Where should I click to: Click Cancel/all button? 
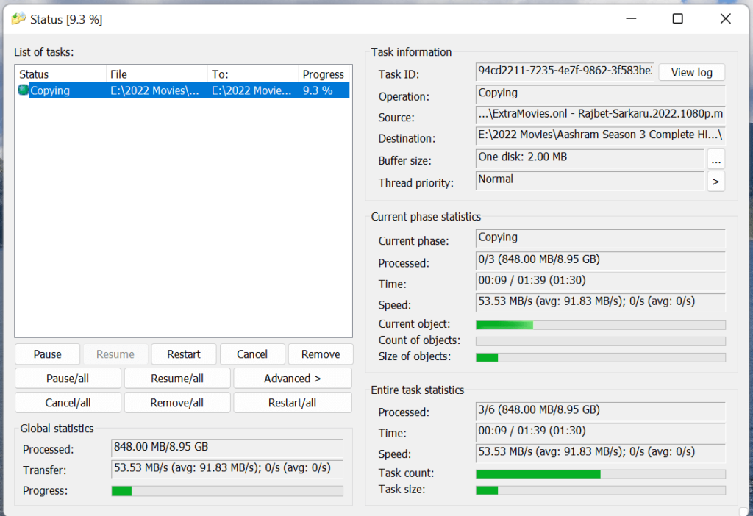click(68, 403)
